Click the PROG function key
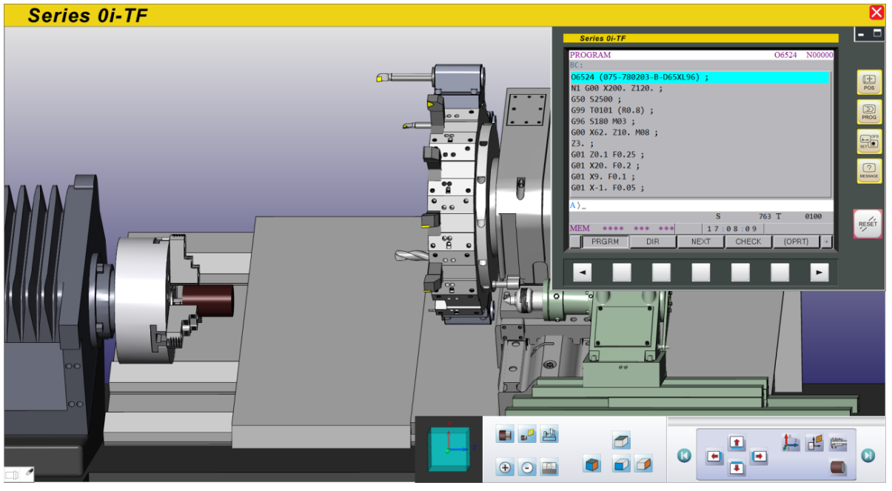Viewport: 892px width, 491px height. click(x=869, y=112)
